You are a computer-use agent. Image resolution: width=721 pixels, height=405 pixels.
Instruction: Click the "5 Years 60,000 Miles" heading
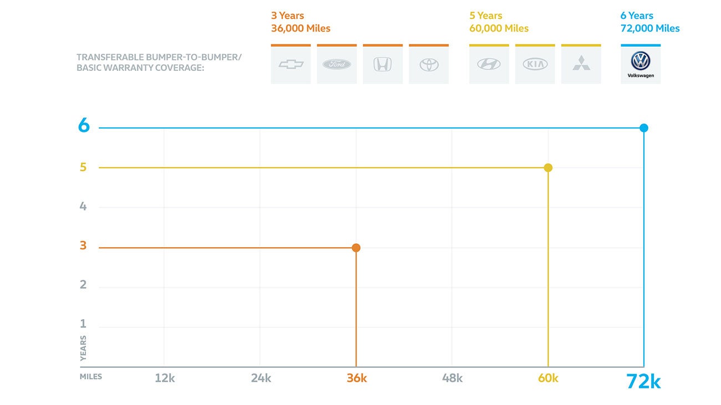(499, 22)
